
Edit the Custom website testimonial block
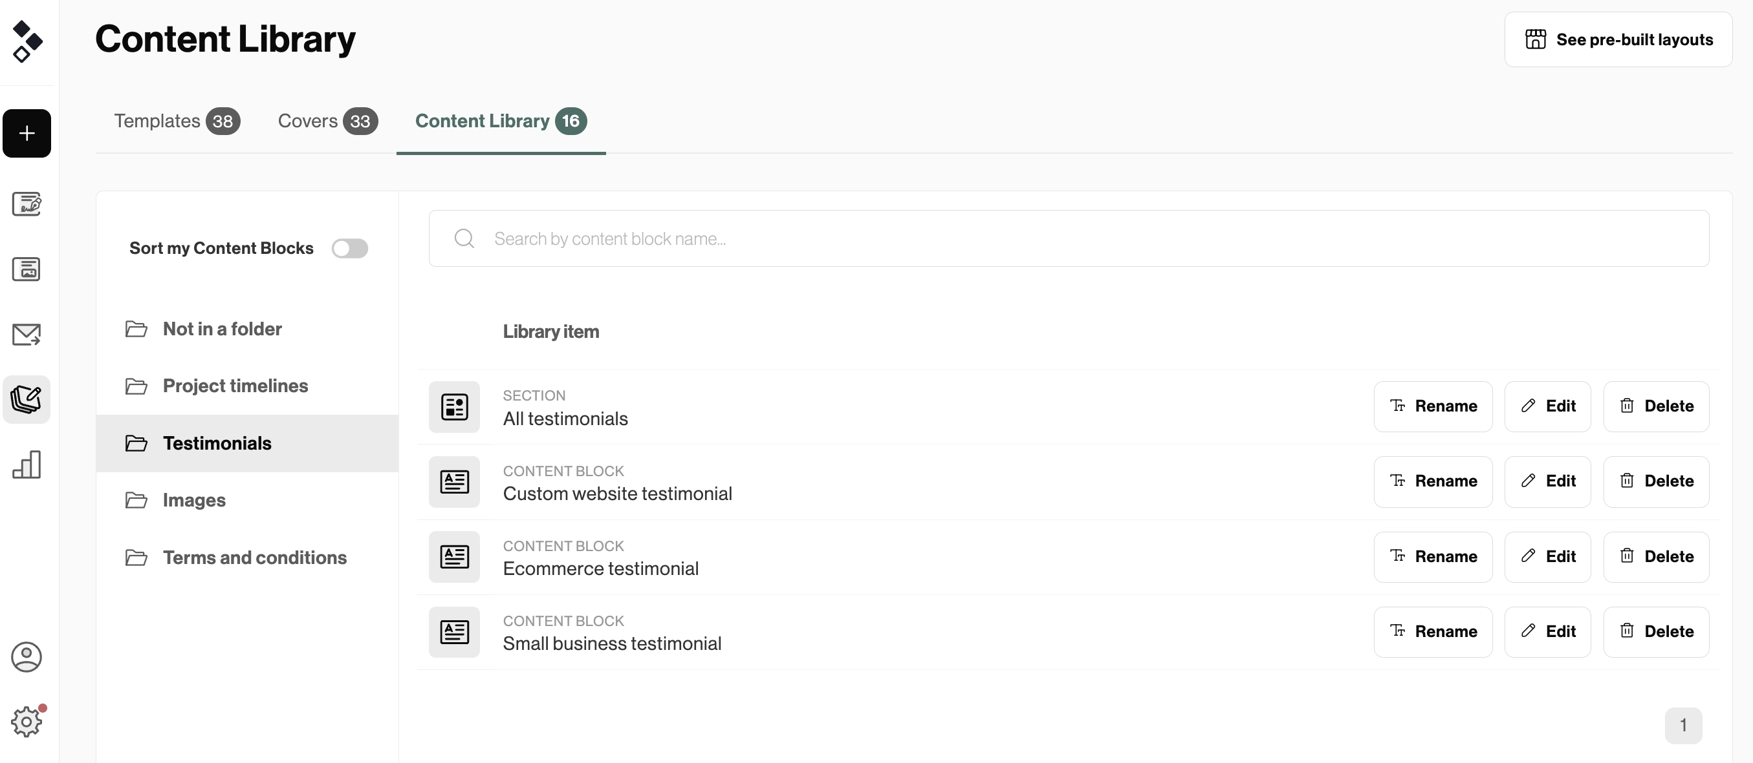[1547, 482]
